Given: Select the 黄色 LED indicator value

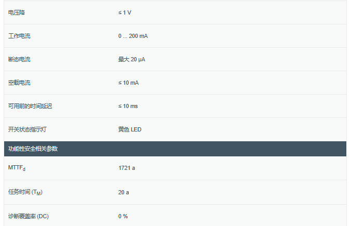Looking at the screenshot, I should tap(130, 129).
